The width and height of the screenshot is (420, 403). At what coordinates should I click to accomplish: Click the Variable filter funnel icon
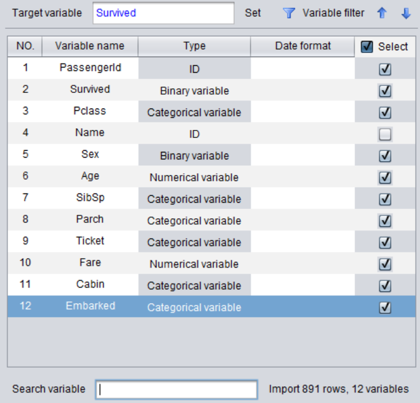coord(289,13)
